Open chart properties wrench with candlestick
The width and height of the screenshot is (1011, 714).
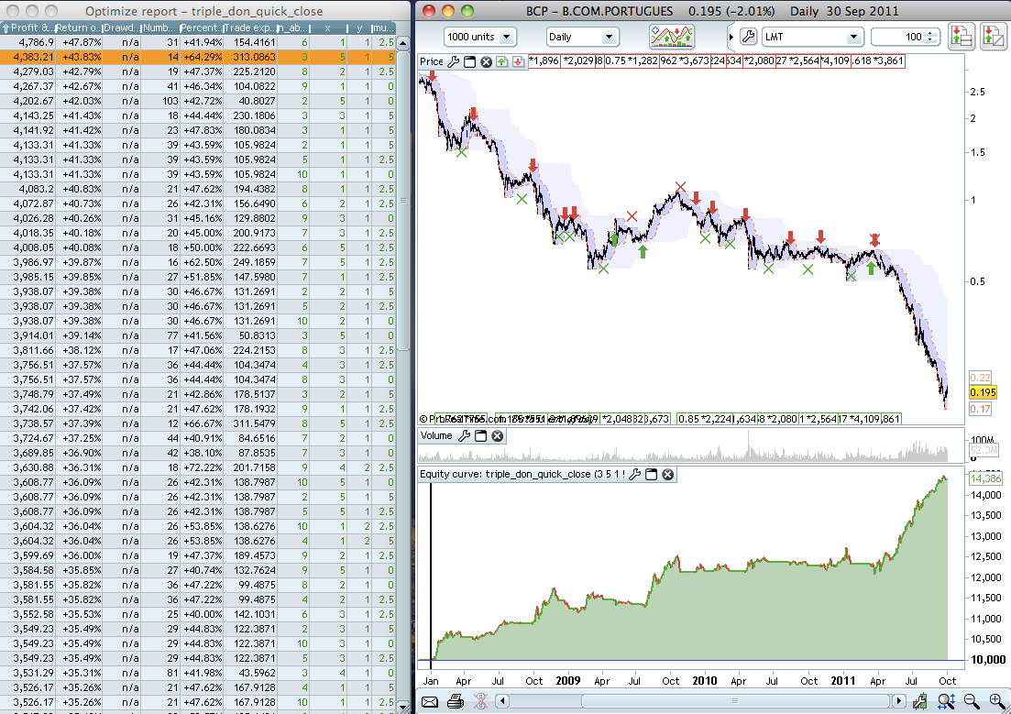click(920, 701)
